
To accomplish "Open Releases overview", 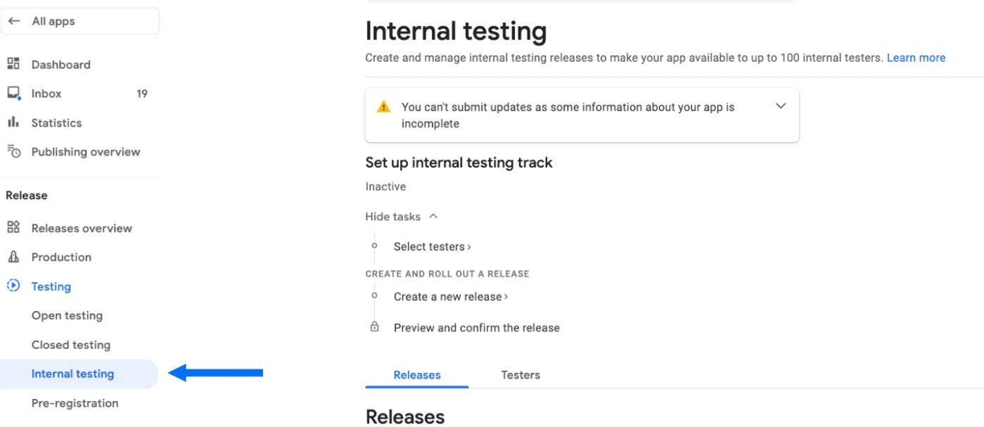I will [82, 228].
